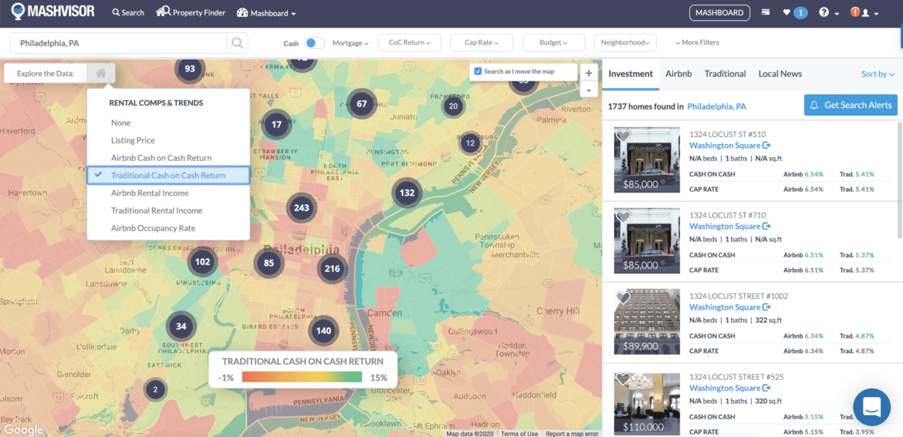Click the 85 property cluster marker
This screenshot has width=903, height=437.
tap(269, 264)
